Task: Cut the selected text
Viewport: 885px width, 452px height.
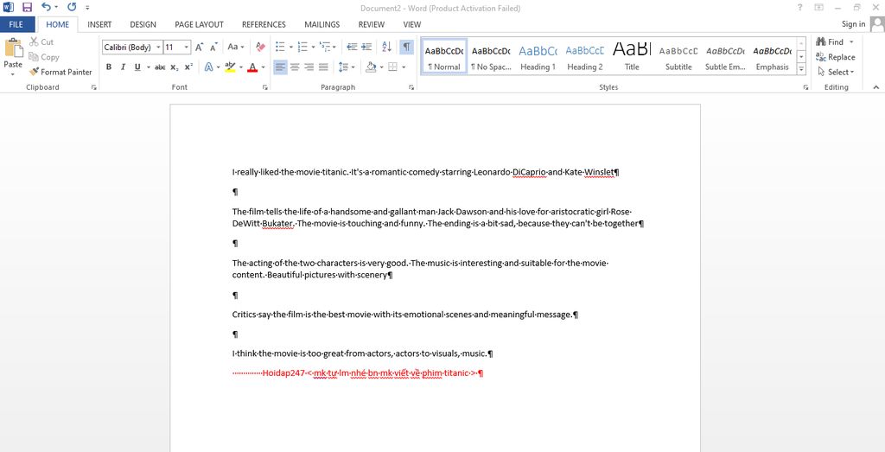Action: pyautogui.click(x=41, y=42)
